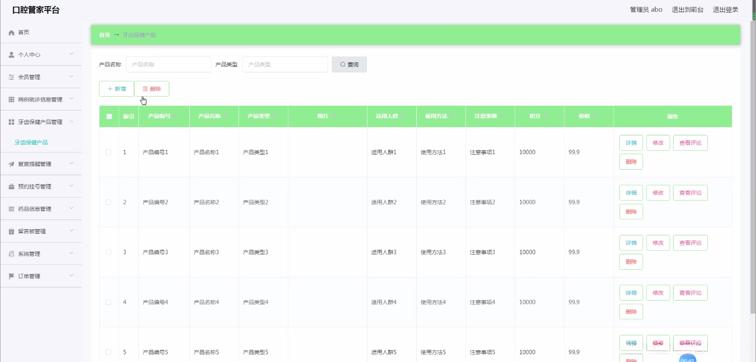
Task: Click the home icon beside 首页
Action: point(12,33)
